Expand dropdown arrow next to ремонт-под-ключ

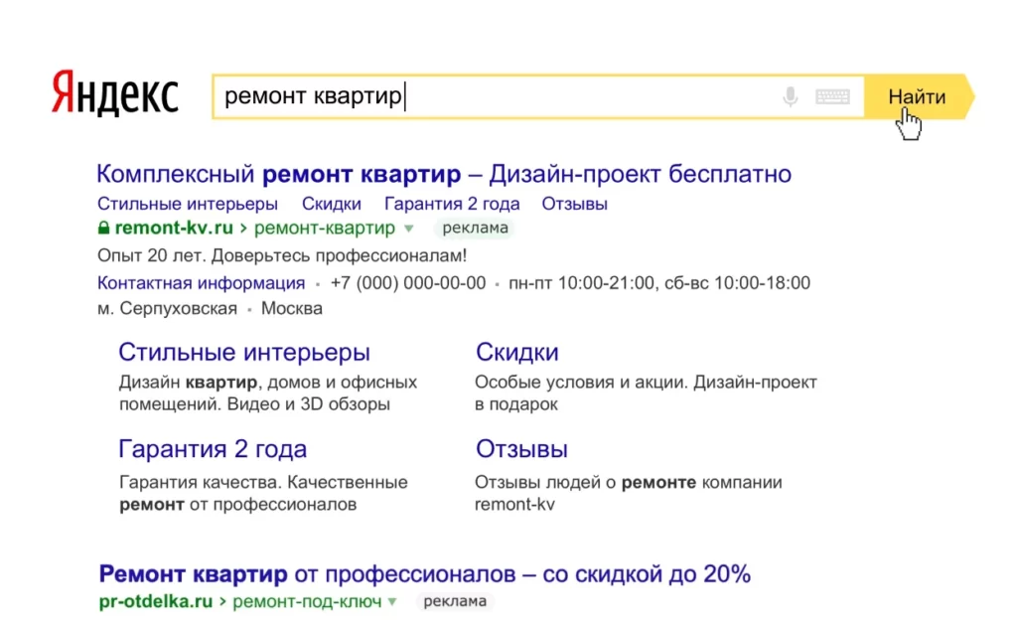pyautogui.click(x=392, y=602)
